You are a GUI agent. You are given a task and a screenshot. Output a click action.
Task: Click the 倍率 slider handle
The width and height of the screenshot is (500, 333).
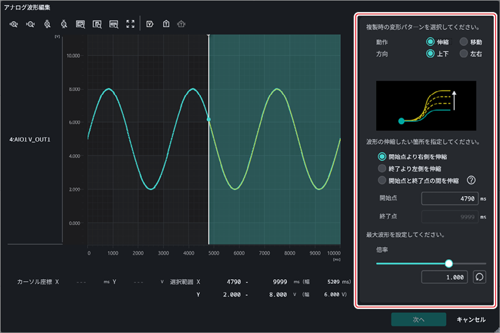tap(449, 263)
